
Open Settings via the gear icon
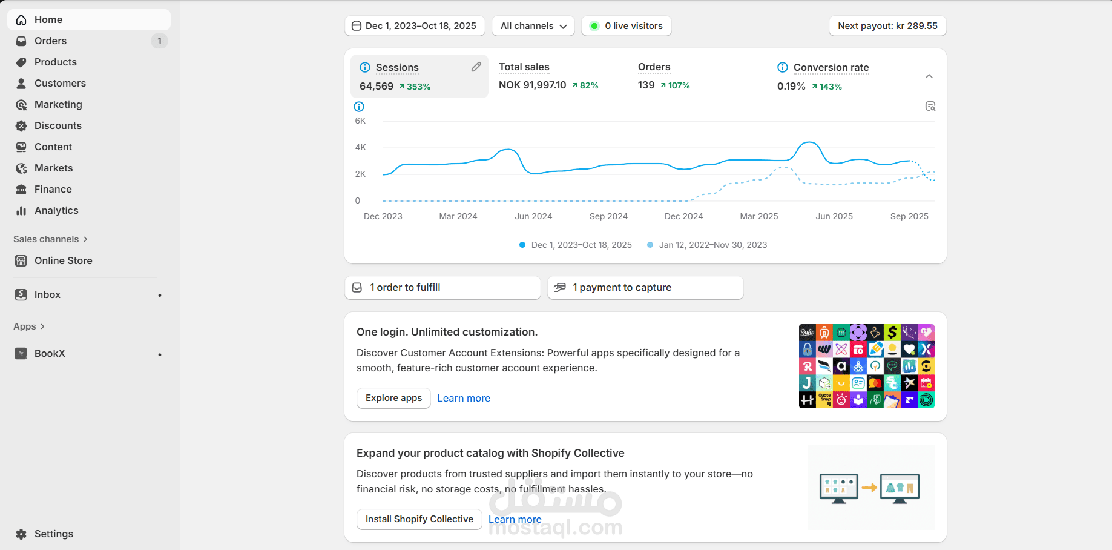[x=21, y=534]
